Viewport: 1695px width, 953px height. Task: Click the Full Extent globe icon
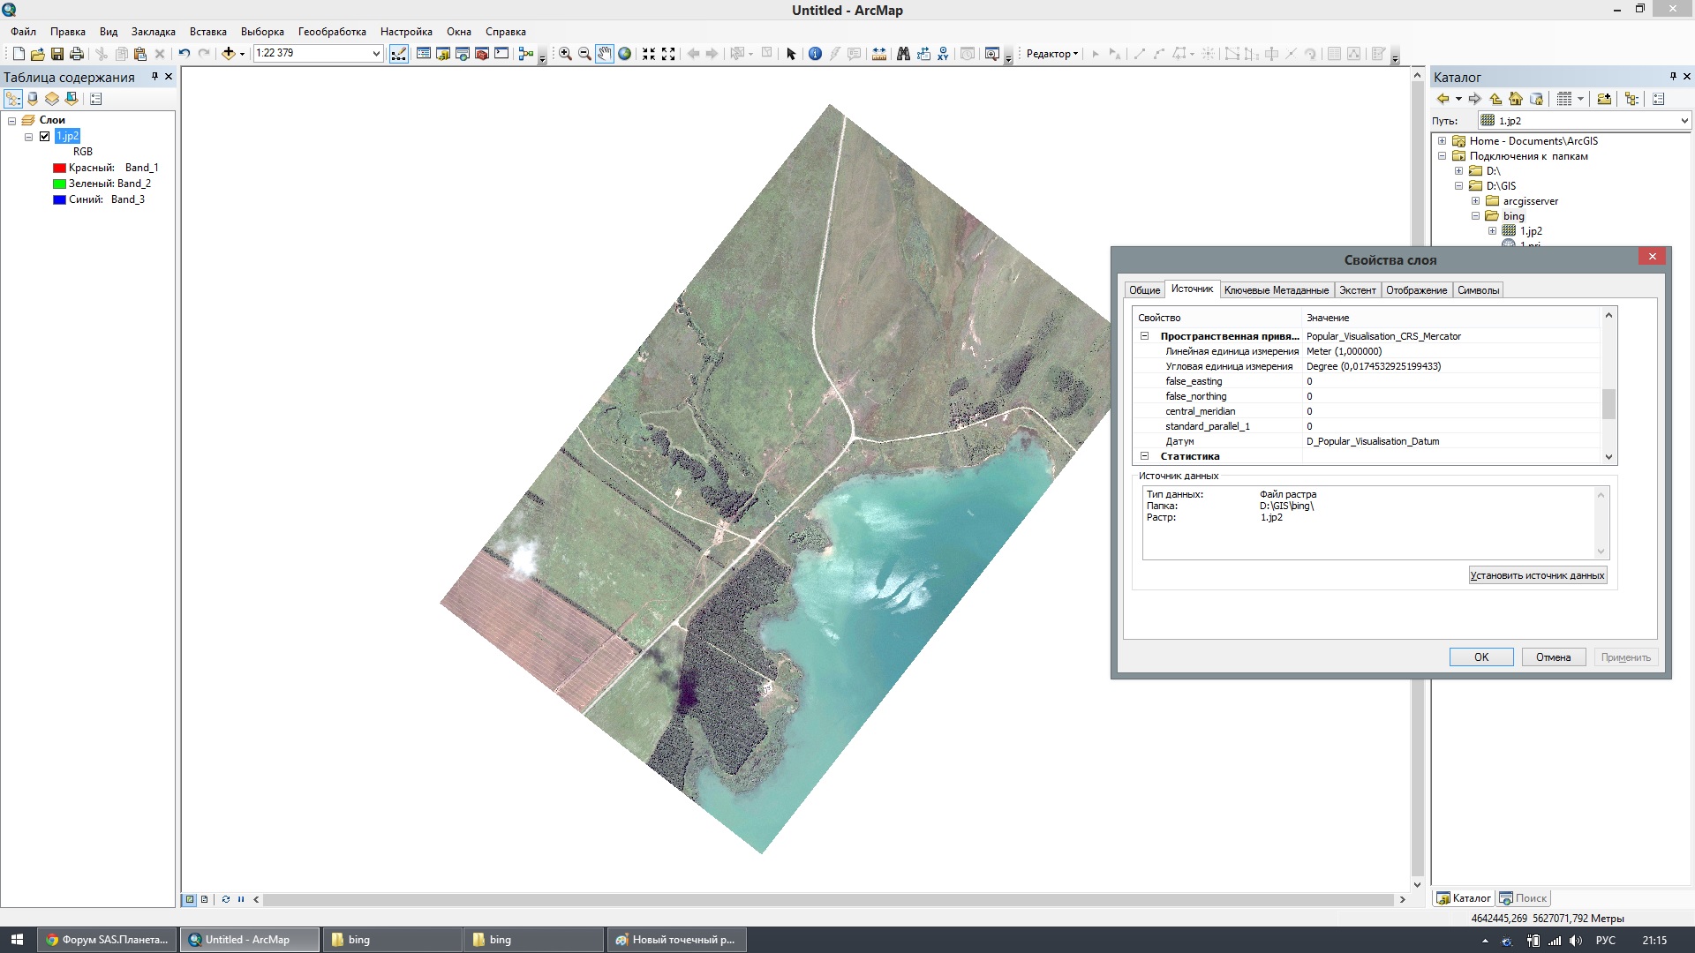tap(625, 54)
